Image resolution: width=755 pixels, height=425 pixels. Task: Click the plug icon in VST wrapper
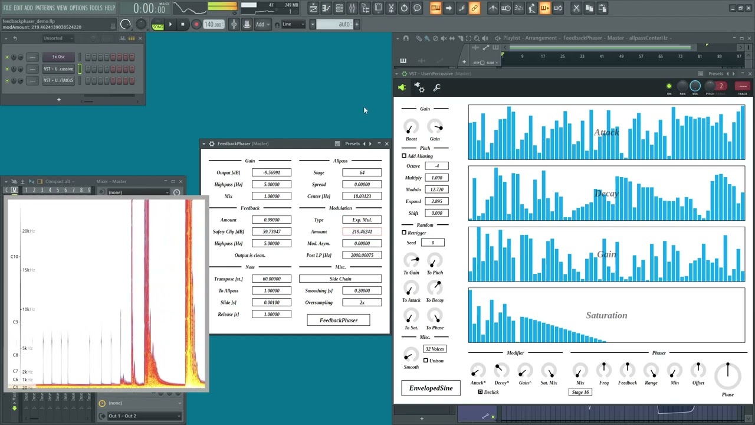click(402, 87)
